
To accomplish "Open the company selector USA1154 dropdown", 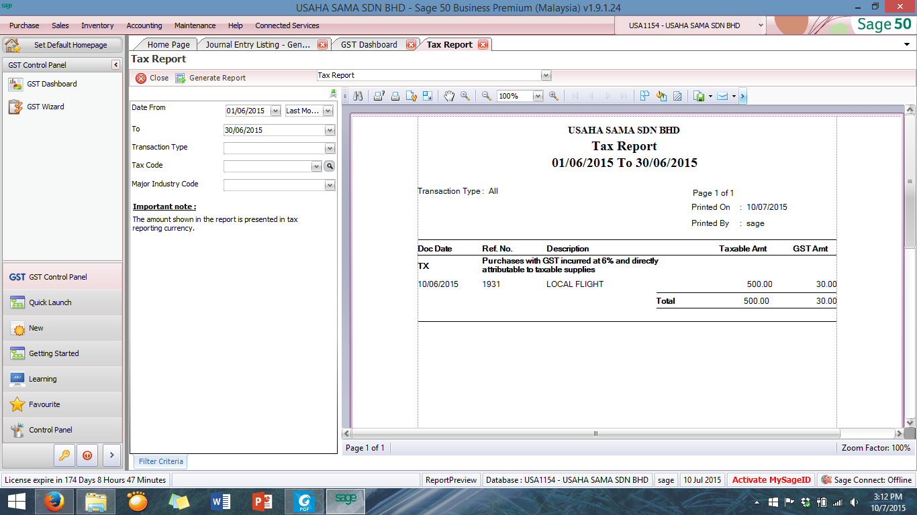I will (761, 25).
